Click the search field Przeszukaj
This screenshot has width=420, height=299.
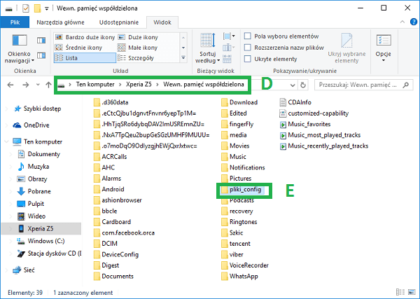[x=363, y=85]
